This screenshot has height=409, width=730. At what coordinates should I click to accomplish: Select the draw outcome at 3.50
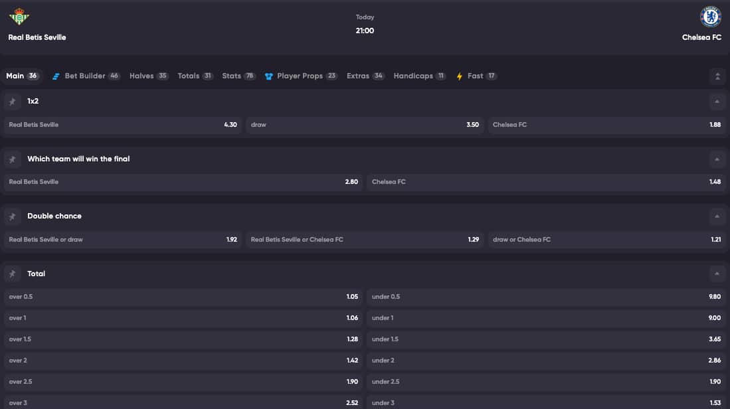365,125
